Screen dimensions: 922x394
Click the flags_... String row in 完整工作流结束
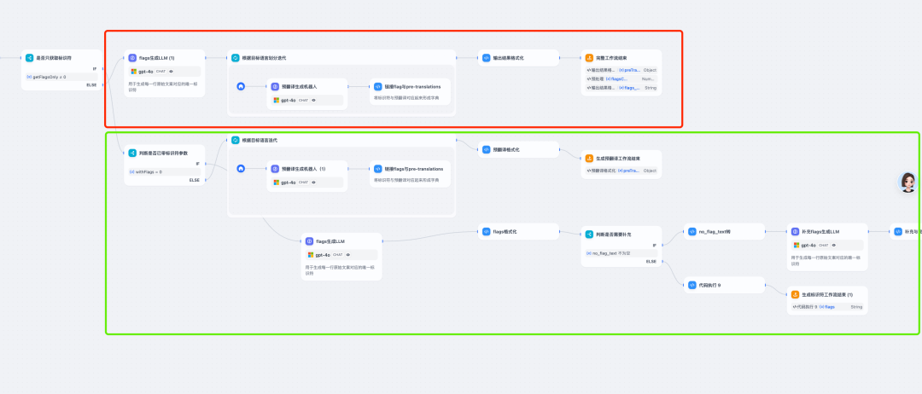pyautogui.click(x=621, y=88)
